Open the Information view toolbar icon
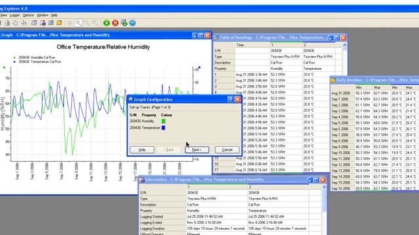Viewport: 419px width, 235px height. coord(43,23)
